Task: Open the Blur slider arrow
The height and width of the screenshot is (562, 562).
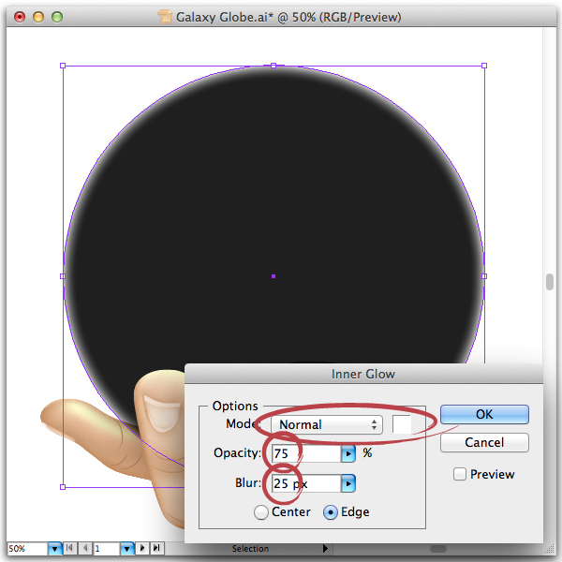Action: pyautogui.click(x=348, y=483)
